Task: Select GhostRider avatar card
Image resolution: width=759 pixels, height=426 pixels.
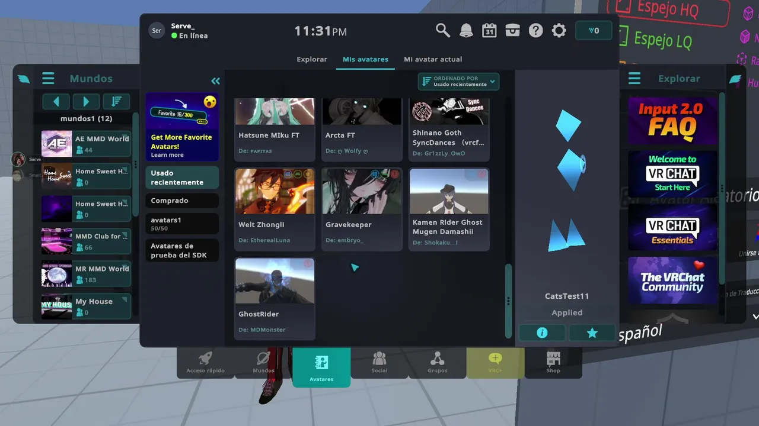Action: [275, 298]
